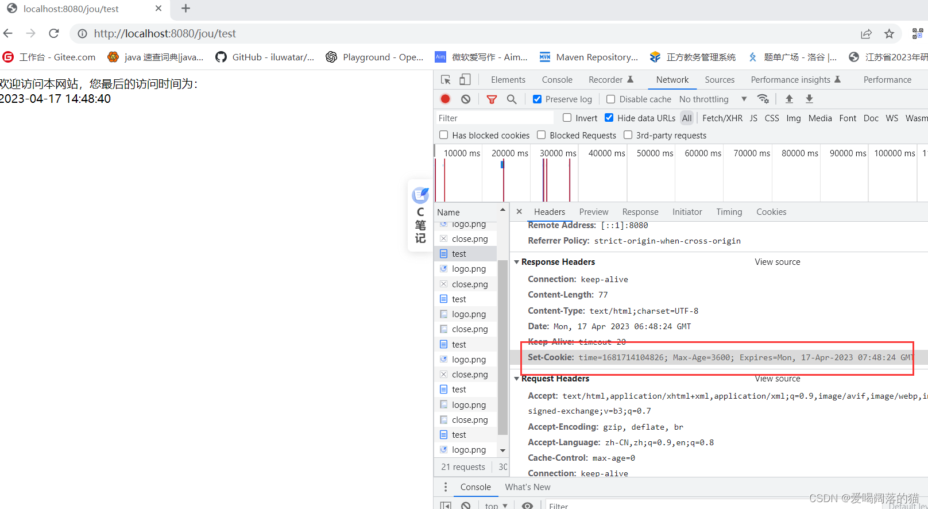The image size is (928, 509).
Task: Open network search magnifier icon
Action: point(512,99)
